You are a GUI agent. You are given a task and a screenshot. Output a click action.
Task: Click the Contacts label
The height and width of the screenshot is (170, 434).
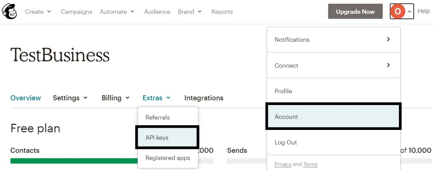(x=25, y=151)
